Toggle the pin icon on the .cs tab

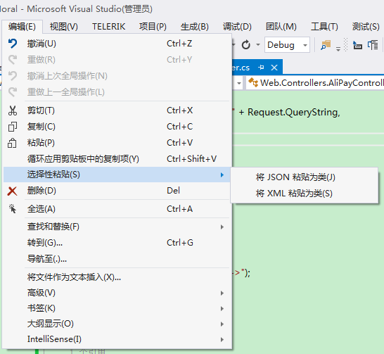pos(262,67)
